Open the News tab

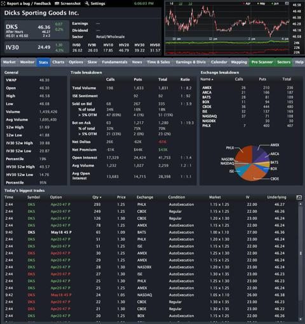[137, 62]
